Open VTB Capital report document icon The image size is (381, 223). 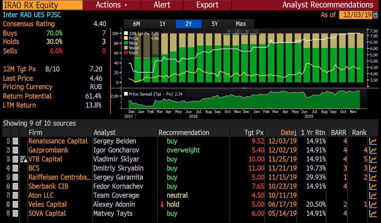coord(15,159)
